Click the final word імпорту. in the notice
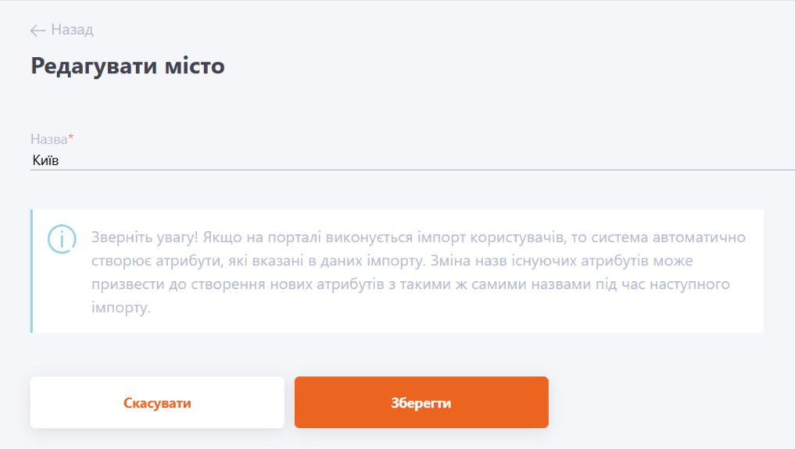The image size is (795, 449). point(121,307)
